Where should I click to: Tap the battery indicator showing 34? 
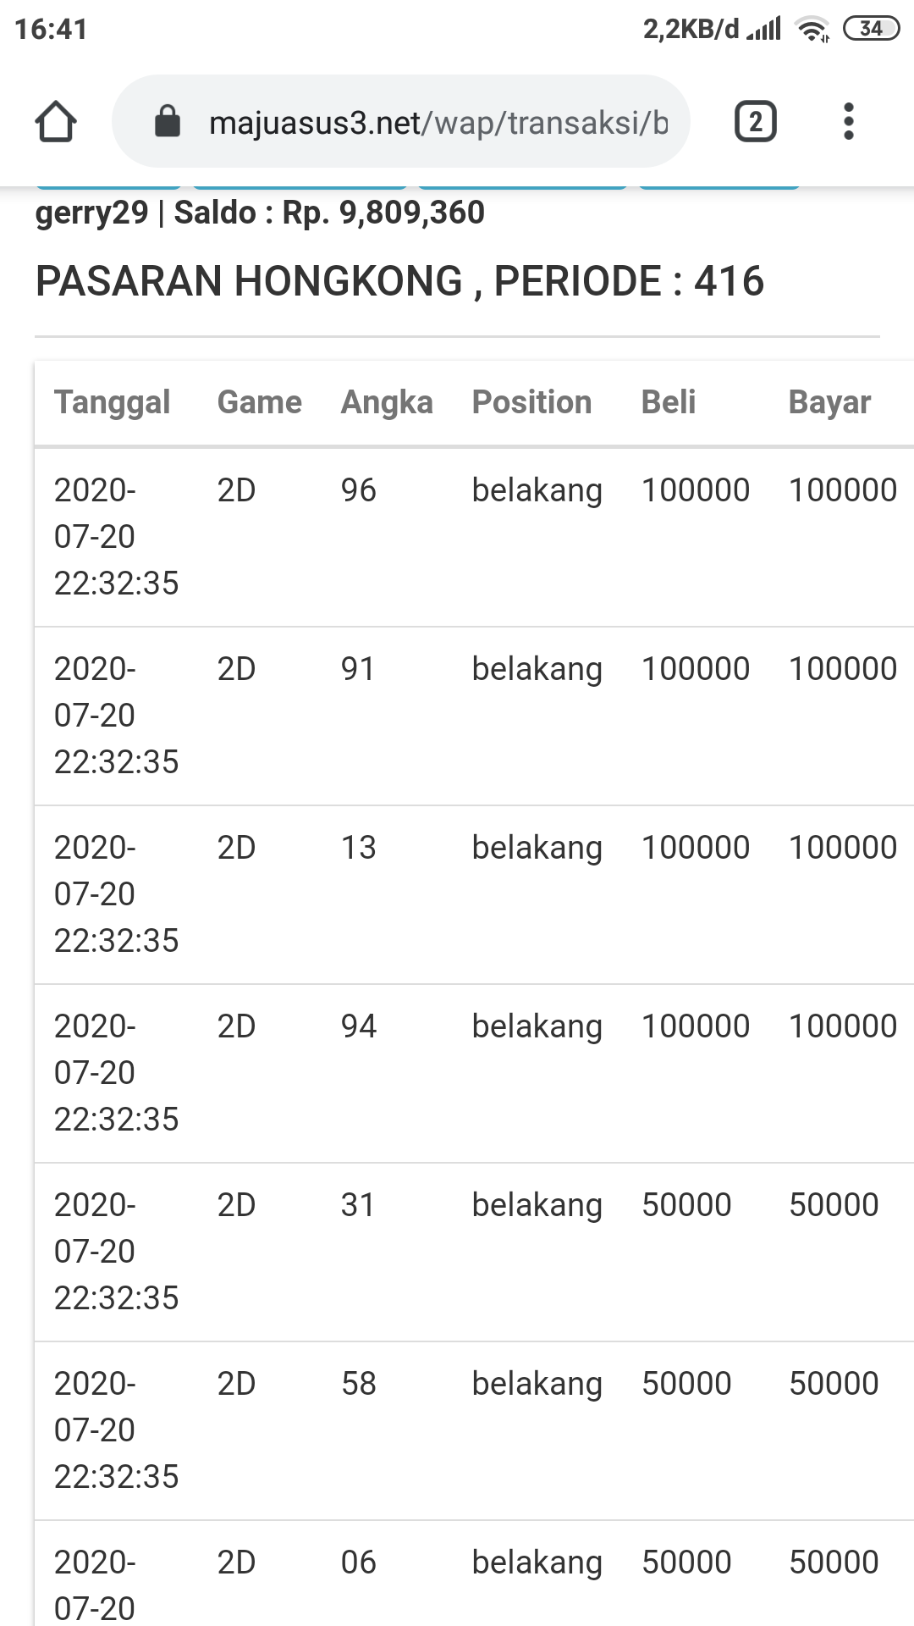[x=871, y=29]
